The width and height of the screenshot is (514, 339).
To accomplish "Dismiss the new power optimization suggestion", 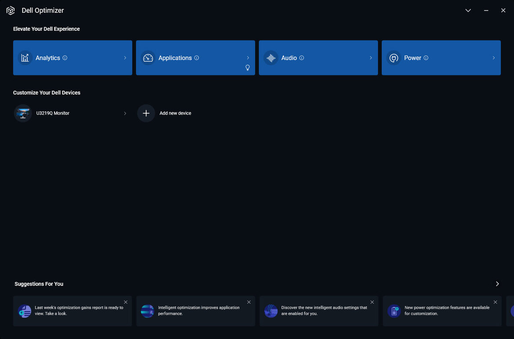I will (495, 302).
